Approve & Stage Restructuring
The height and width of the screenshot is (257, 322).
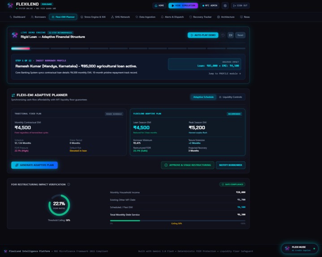pos(188,165)
